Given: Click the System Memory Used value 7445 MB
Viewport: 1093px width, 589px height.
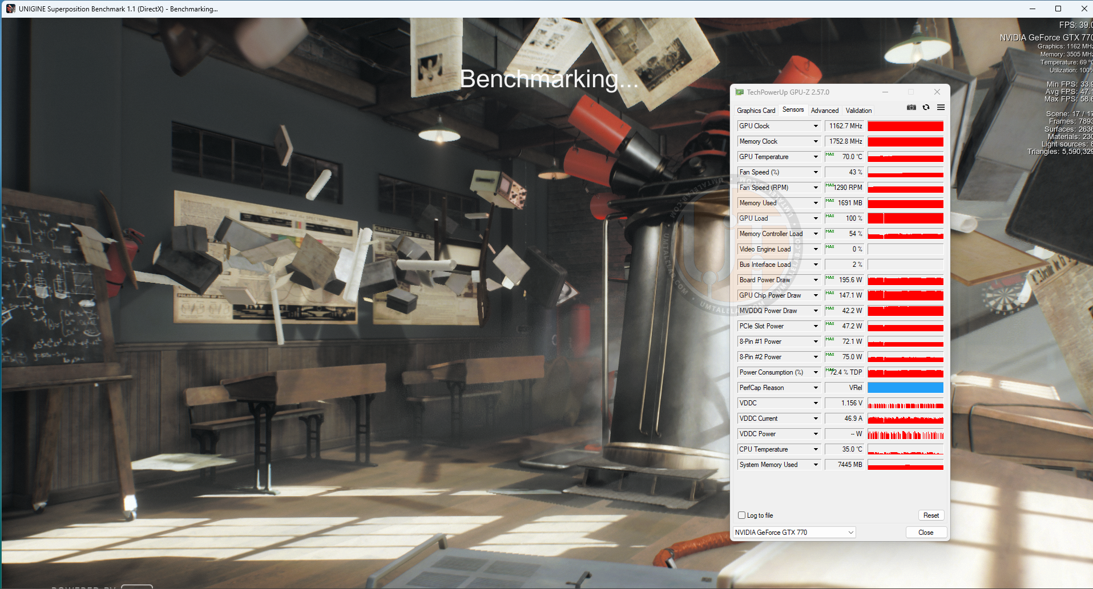Looking at the screenshot, I should [x=845, y=465].
